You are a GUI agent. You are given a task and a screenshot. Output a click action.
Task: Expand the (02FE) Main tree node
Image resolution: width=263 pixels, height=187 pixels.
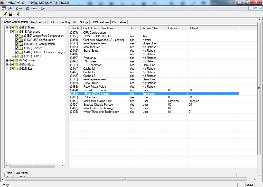click(x=7, y=27)
